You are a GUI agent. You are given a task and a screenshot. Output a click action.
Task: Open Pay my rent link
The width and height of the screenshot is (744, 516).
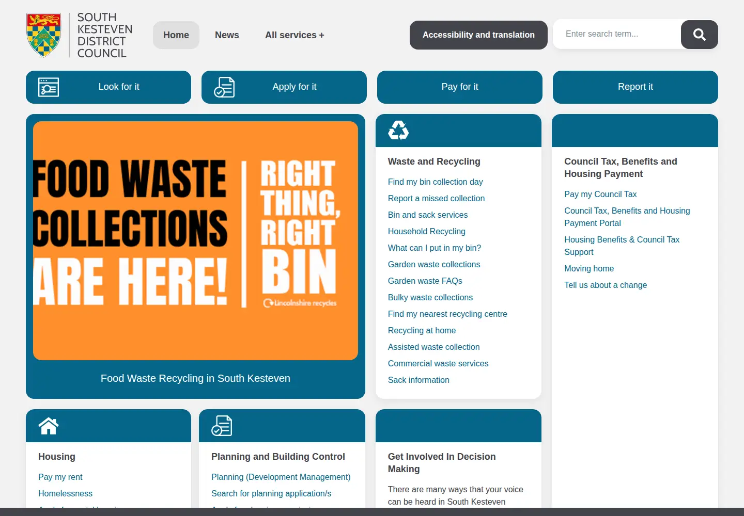[60, 477]
